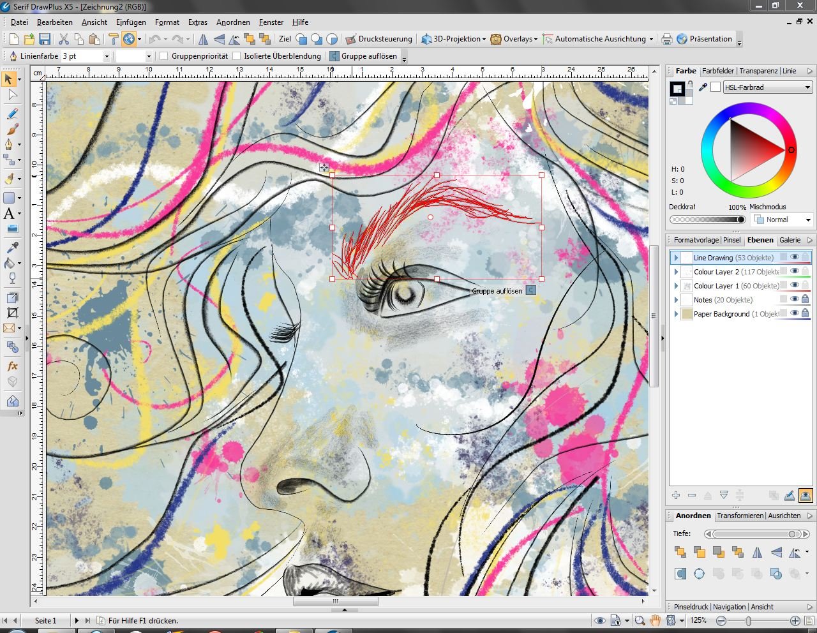Enable the Isolierte Überblendung checkbox
This screenshot has height=633, width=817.
(x=237, y=56)
